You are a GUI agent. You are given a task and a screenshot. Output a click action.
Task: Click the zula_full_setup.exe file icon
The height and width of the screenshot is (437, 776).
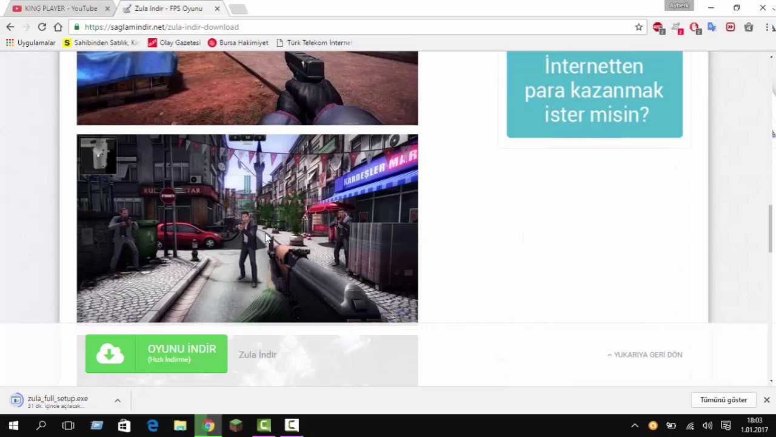click(16, 400)
